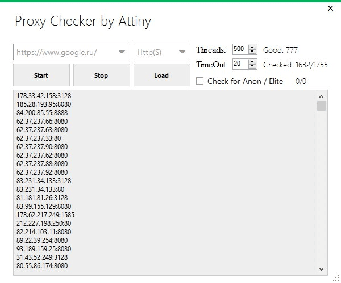This screenshot has width=341, height=283.
Task: Click inside the Threads number field
Action: pyautogui.click(x=239, y=50)
